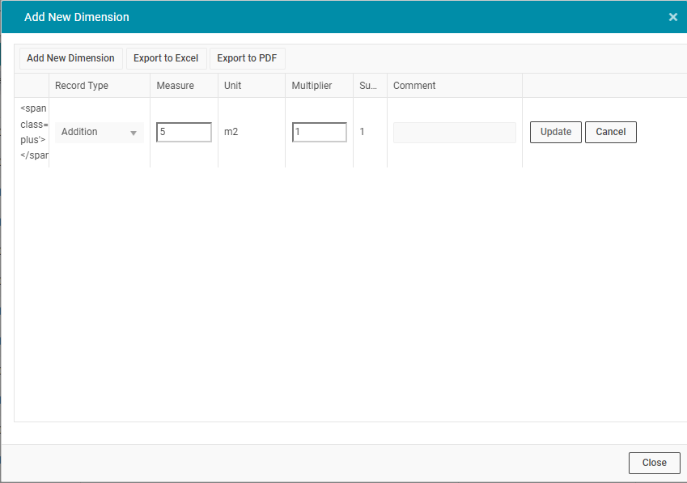Click the Add New Dimension dialog title
The image size is (687, 483).
77,17
